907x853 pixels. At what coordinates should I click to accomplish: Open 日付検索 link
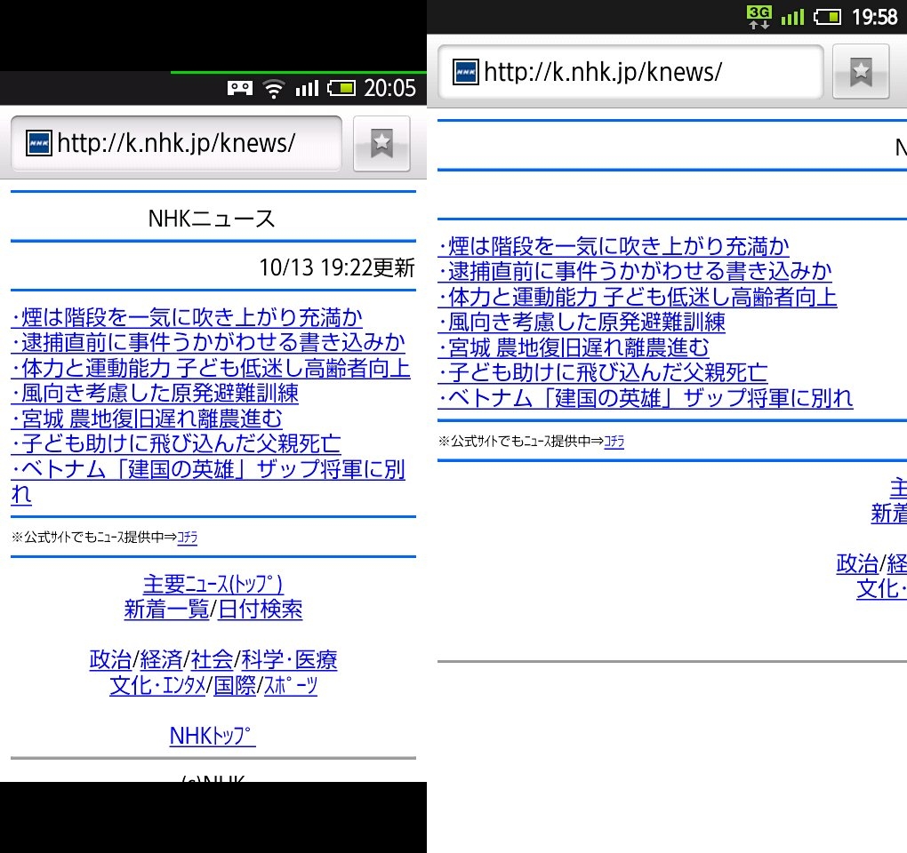[261, 610]
